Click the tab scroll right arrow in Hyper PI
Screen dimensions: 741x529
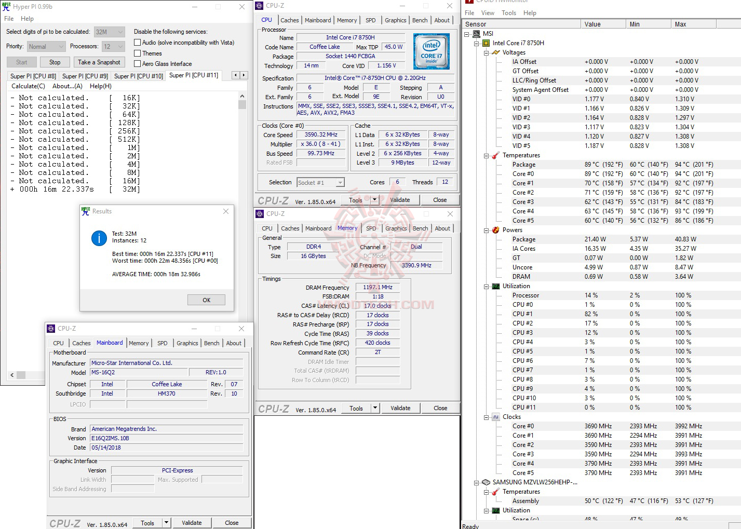click(x=243, y=75)
